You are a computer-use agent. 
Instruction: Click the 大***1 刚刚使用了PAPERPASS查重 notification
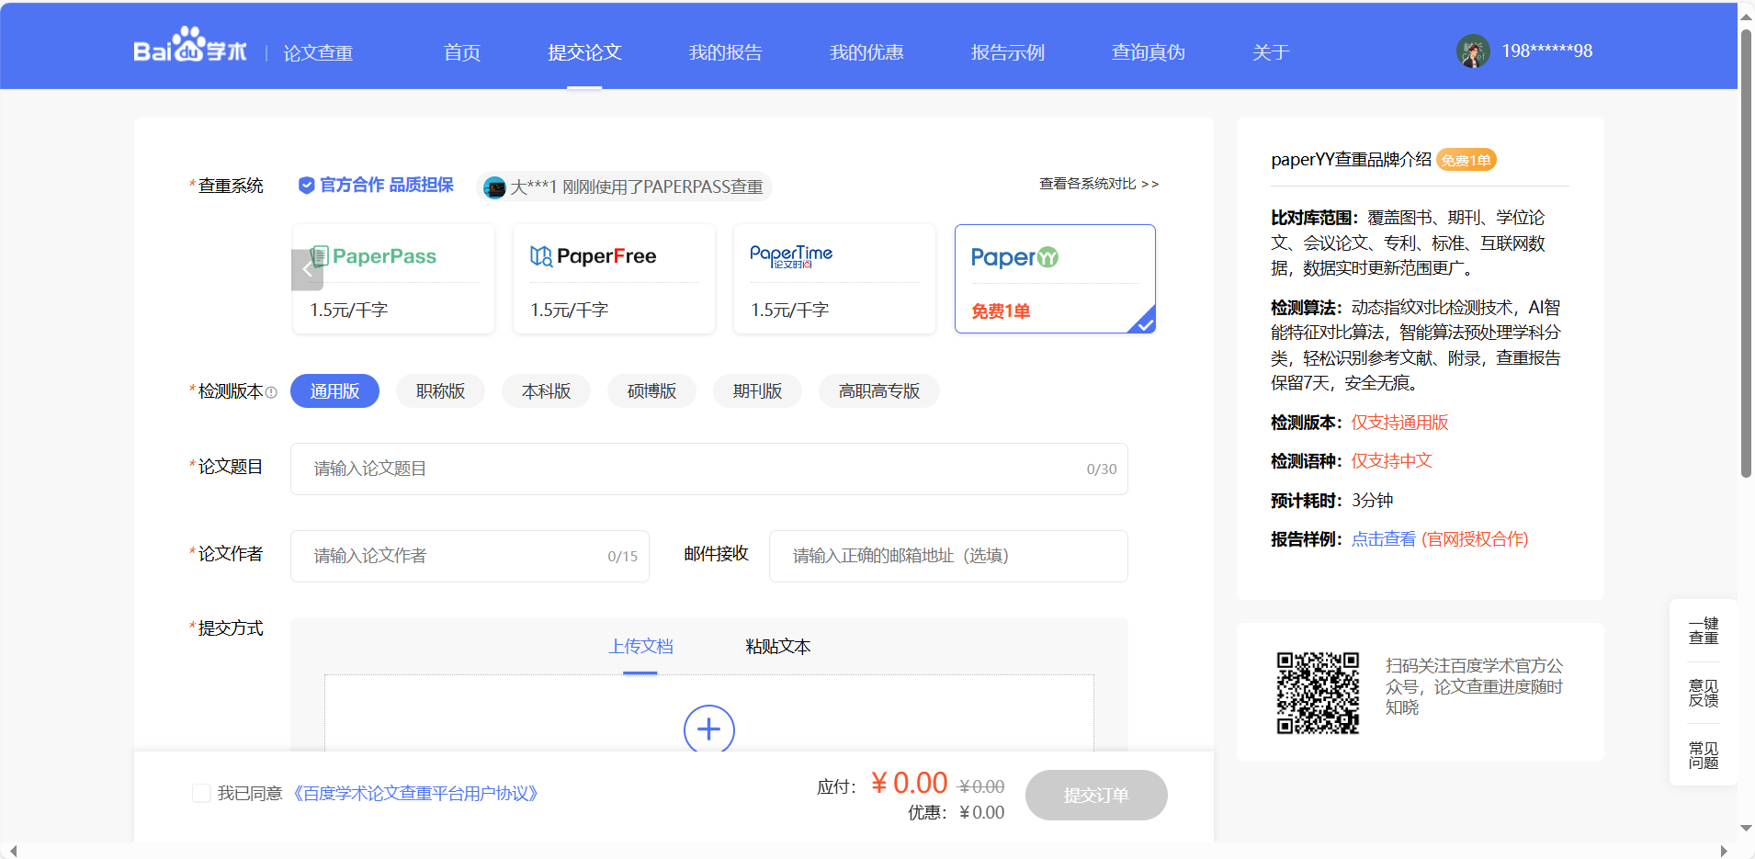coord(624,187)
